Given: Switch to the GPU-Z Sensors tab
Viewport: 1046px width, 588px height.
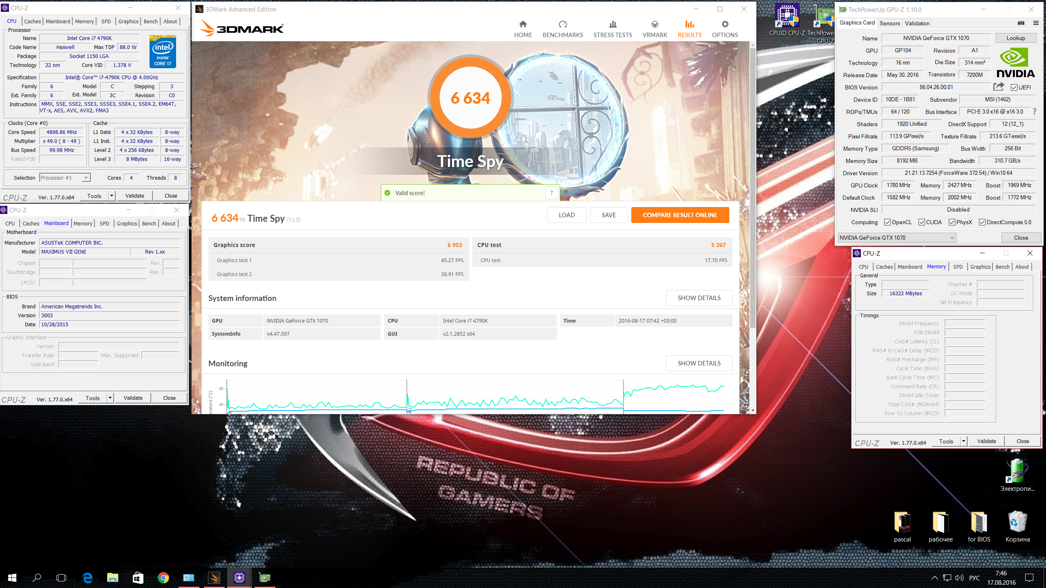Looking at the screenshot, I should click(x=890, y=23).
